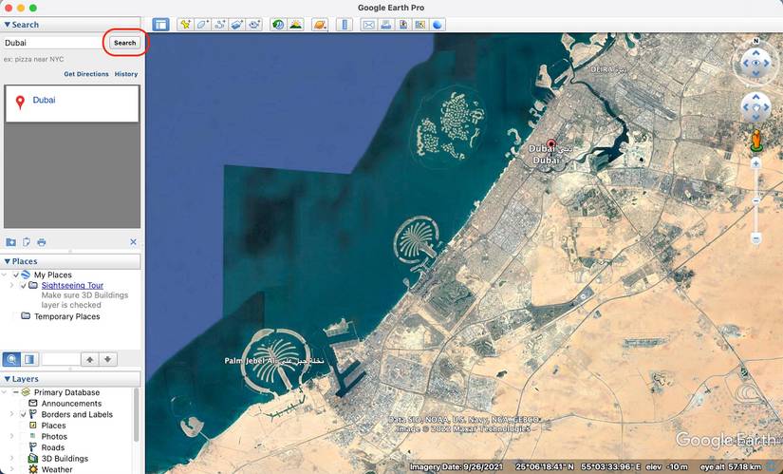Open Google Earth web via the globe icon
The width and height of the screenshot is (783, 474).
(437, 25)
